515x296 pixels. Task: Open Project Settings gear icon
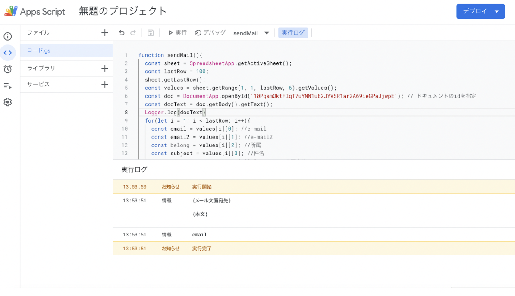(8, 102)
